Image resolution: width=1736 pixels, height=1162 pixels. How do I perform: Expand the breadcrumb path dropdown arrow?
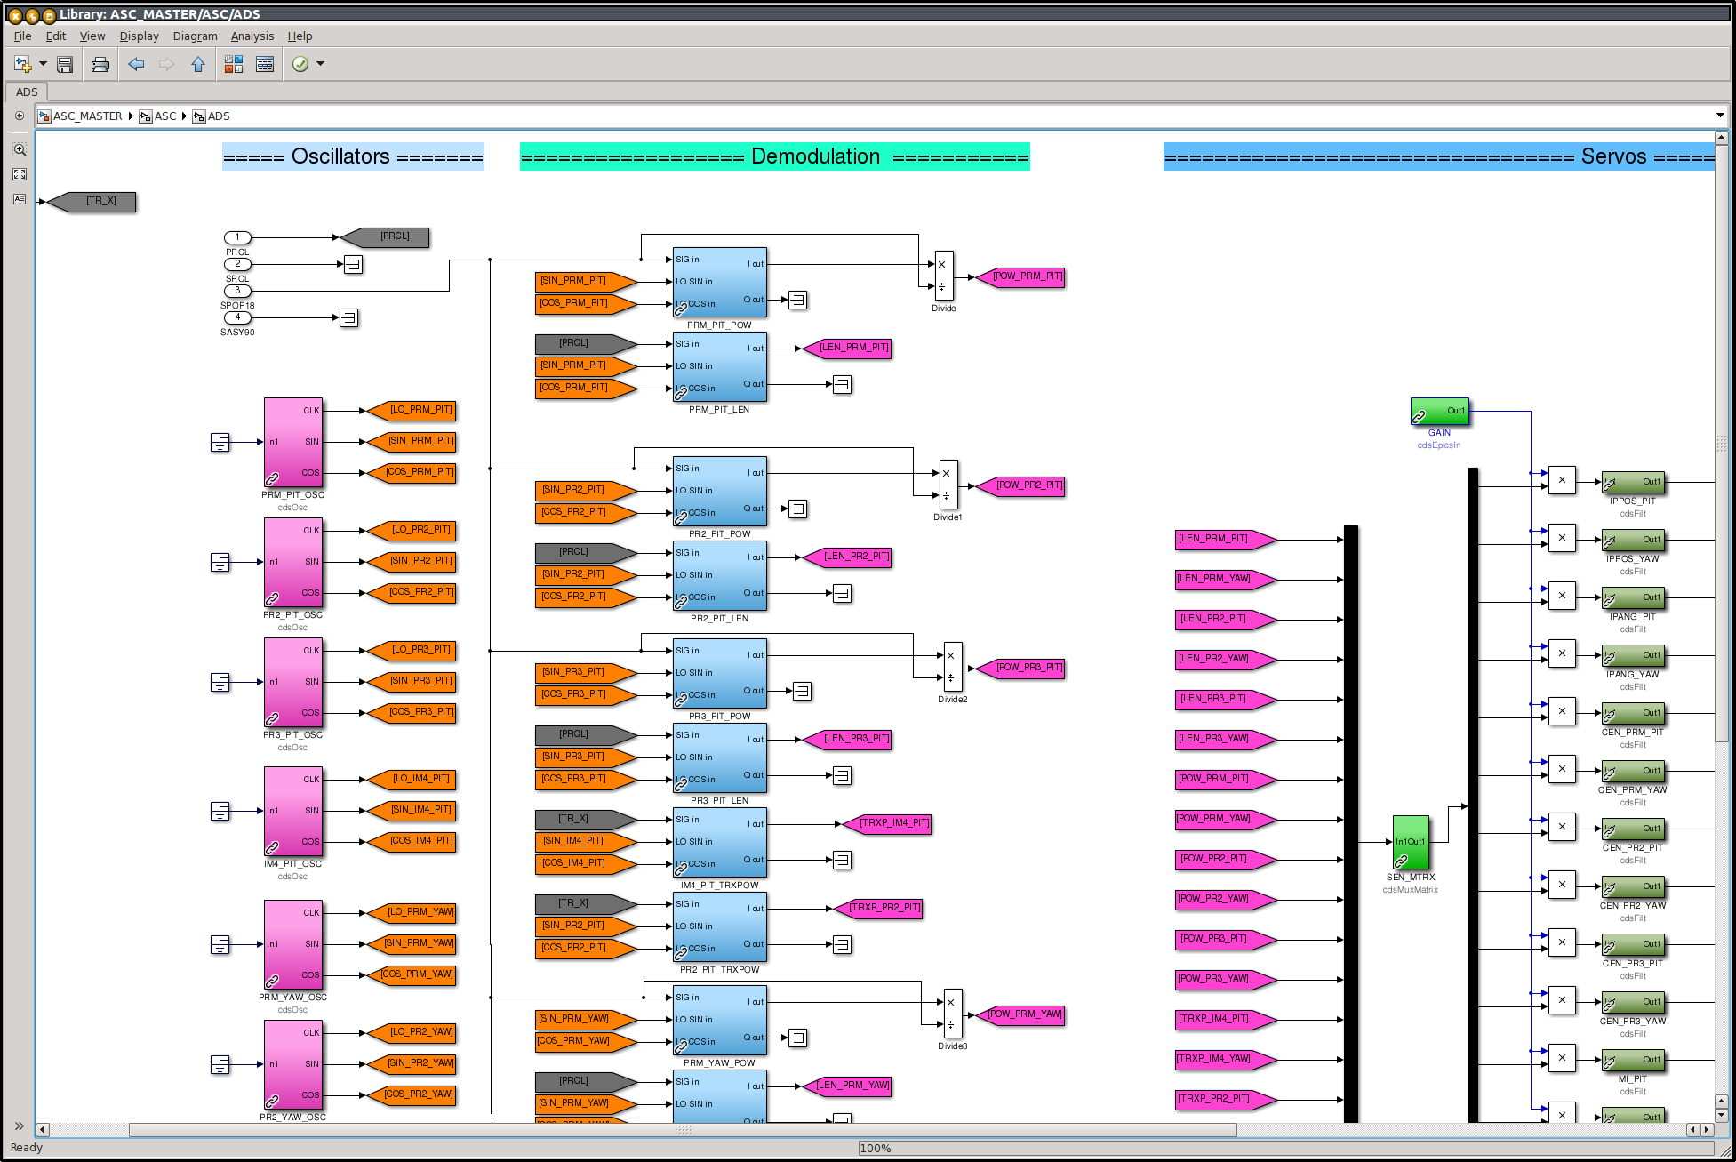click(1720, 116)
